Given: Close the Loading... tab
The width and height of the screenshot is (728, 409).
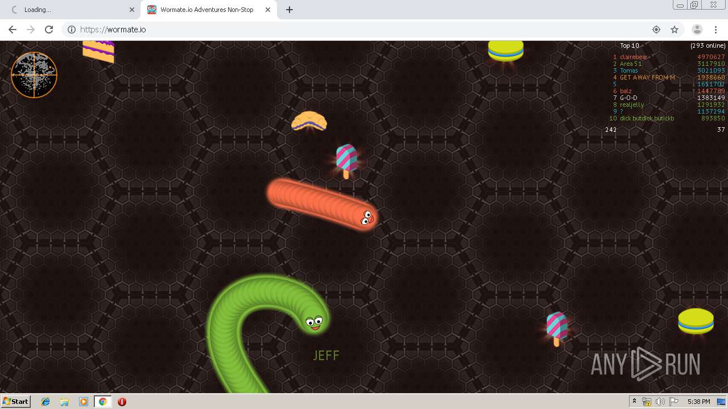Looking at the screenshot, I should pos(132,10).
